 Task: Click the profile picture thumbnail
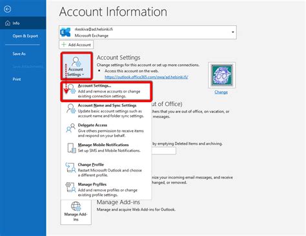pos(222,75)
